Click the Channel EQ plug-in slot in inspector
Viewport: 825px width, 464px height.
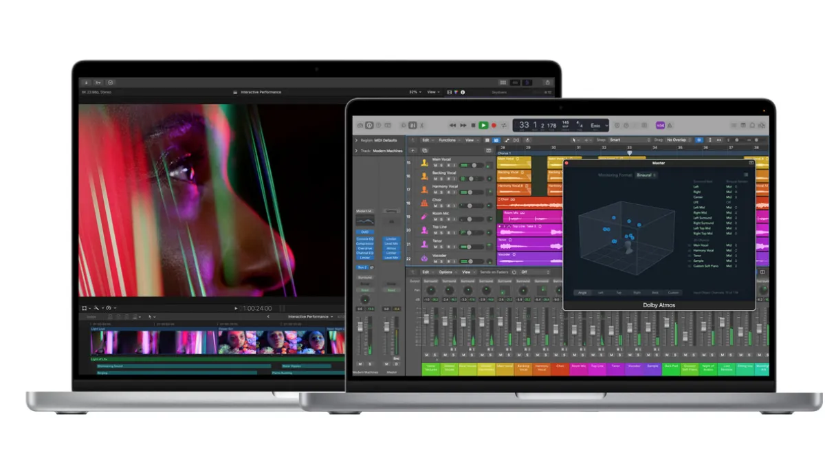(365, 253)
